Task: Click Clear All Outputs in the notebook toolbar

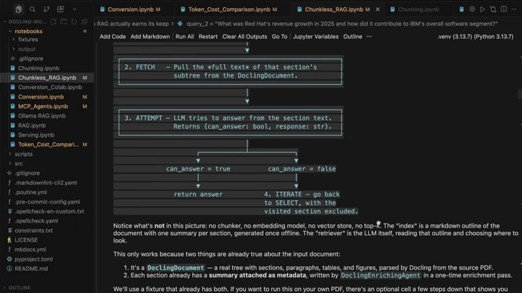Action: tap(245, 36)
